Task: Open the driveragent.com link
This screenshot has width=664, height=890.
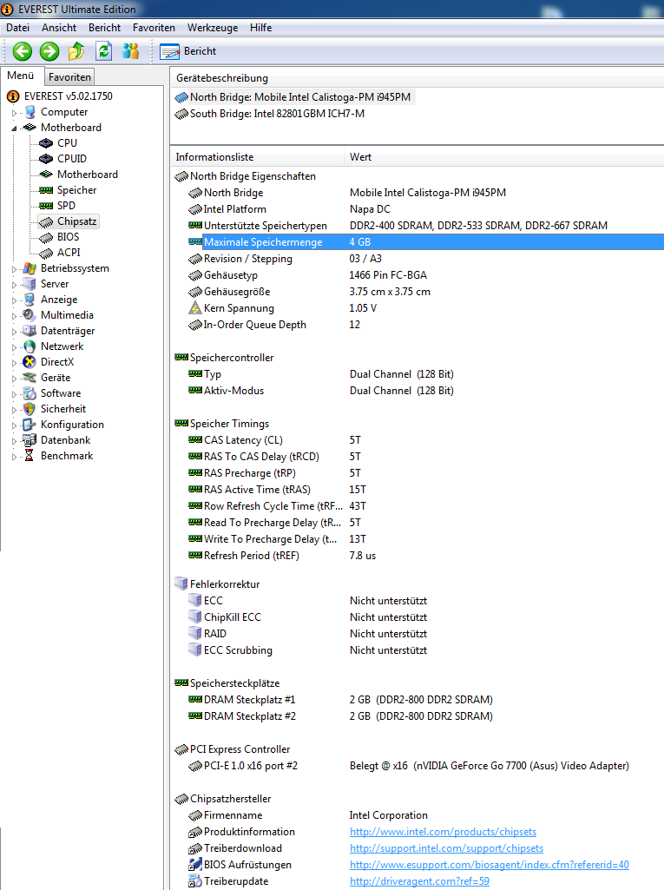Action: point(419,881)
